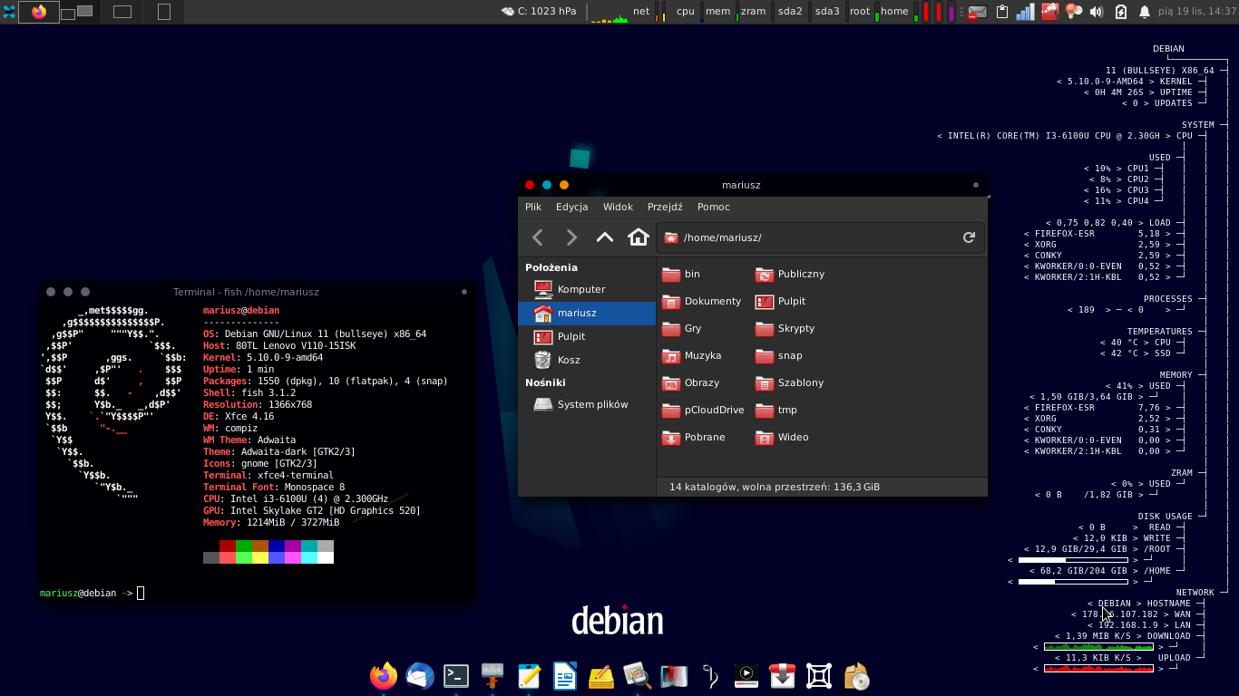Screen dimensions: 1239x696
Task: Click the volume speaker tray icon
Action: [1097, 12]
